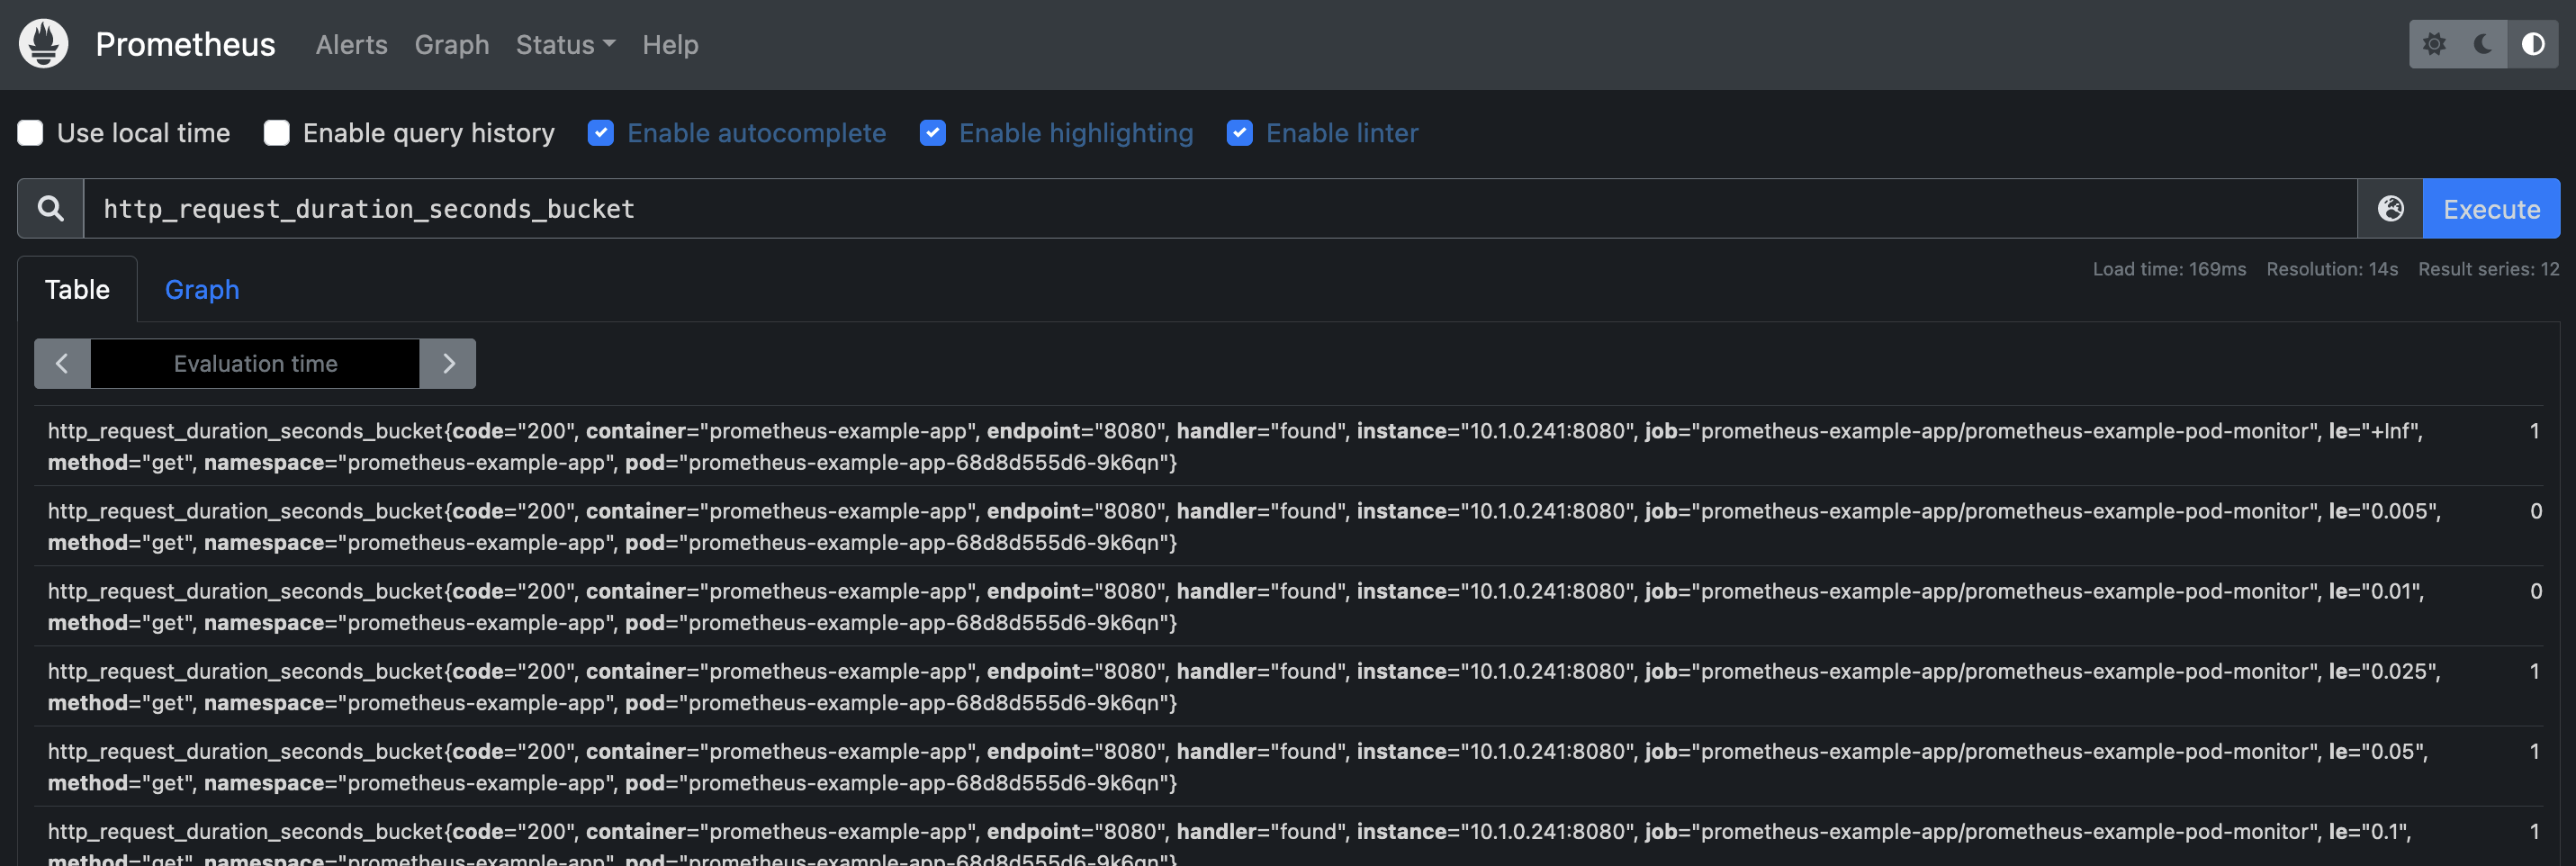The image size is (2576, 866).
Task: Click the Prometheus brand title
Action: click(185, 45)
